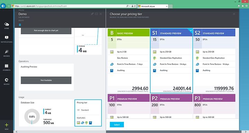This screenshot has width=249, height=133.
Task: Go back with browser back arrow
Action: pos(3,6)
